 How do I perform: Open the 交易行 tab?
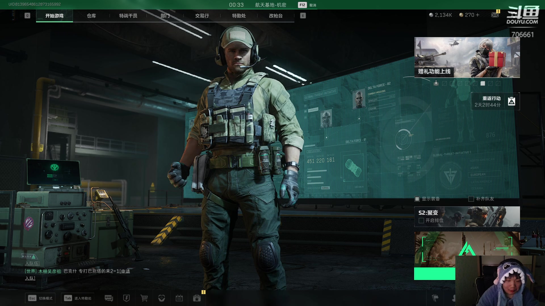tap(202, 16)
